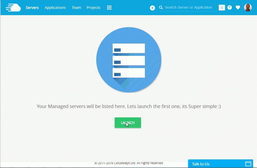Open the Team menu
The width and height of the screenshot is (257, 168).
76,8
